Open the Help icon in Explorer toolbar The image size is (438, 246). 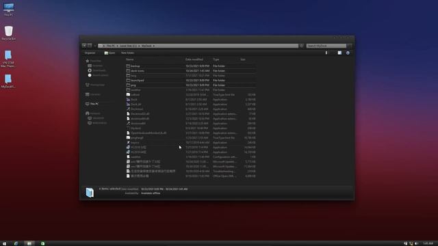point(348,53)
